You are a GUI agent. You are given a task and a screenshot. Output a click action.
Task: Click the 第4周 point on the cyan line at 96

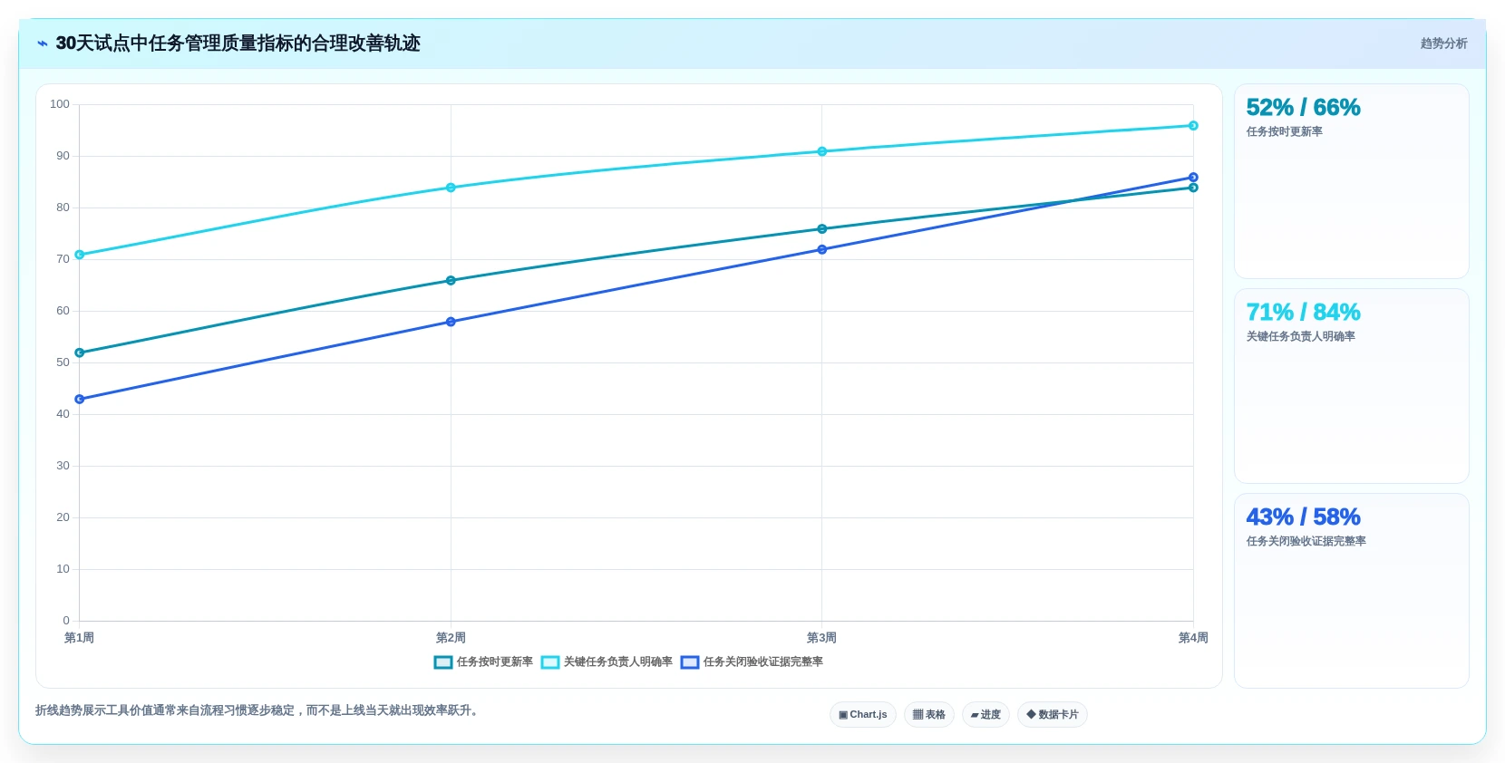tap(1193, 126)
